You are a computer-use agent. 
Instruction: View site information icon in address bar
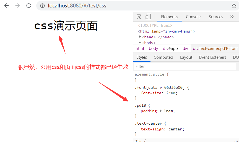point(43,6)
